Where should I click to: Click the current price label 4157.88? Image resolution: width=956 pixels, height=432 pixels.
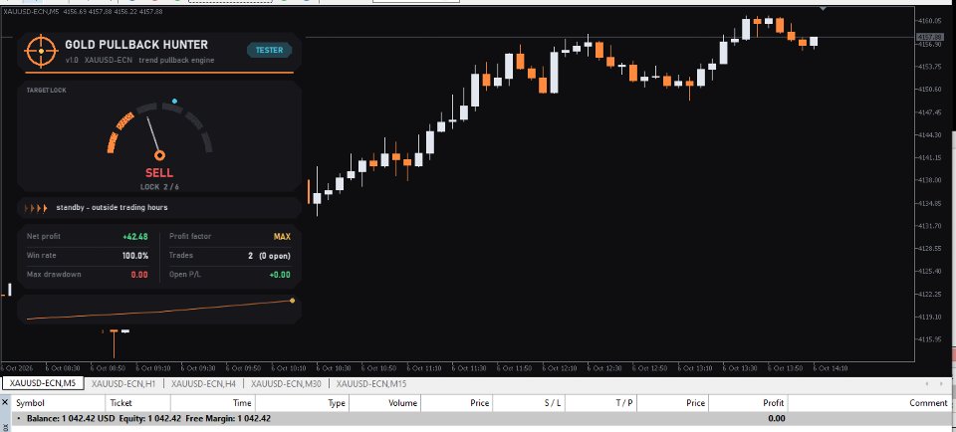point(929,37)
